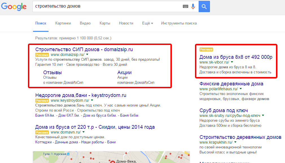This screenshot has height=163, width=285.
Task: Click the 'Гарантия 10 лет' text
Action: click(49, 65)
